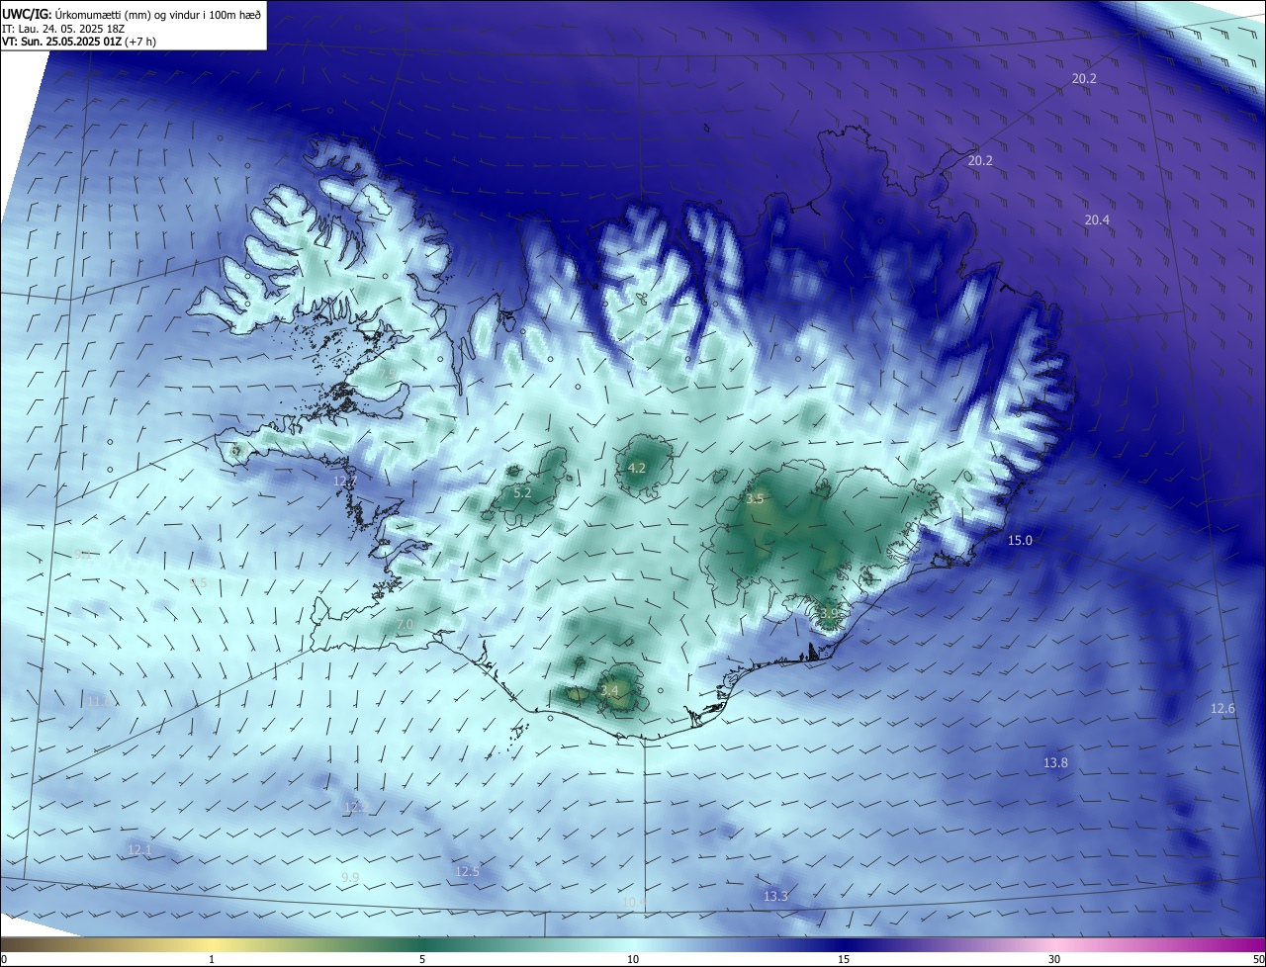This screenshot has height=967, width=1266.
Task: Select the 9.9 value label
Action: pyautogui.click(x=350, y=878)
